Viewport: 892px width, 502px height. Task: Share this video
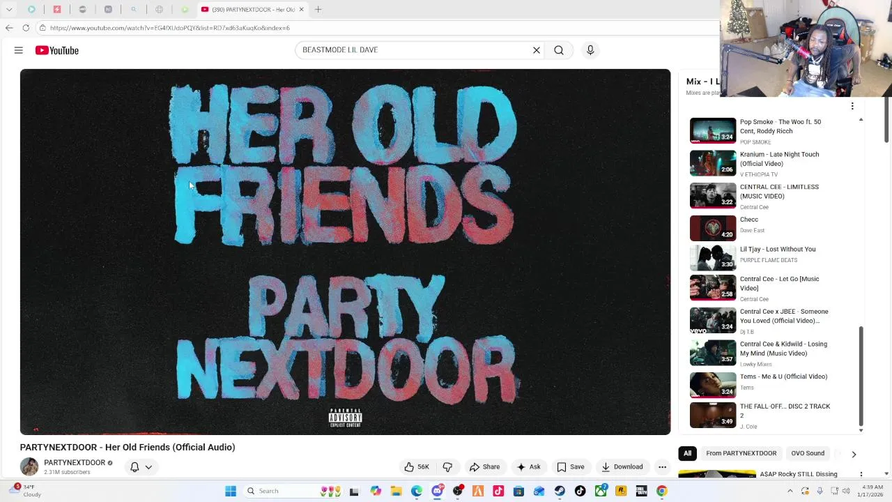pos(484,467)
